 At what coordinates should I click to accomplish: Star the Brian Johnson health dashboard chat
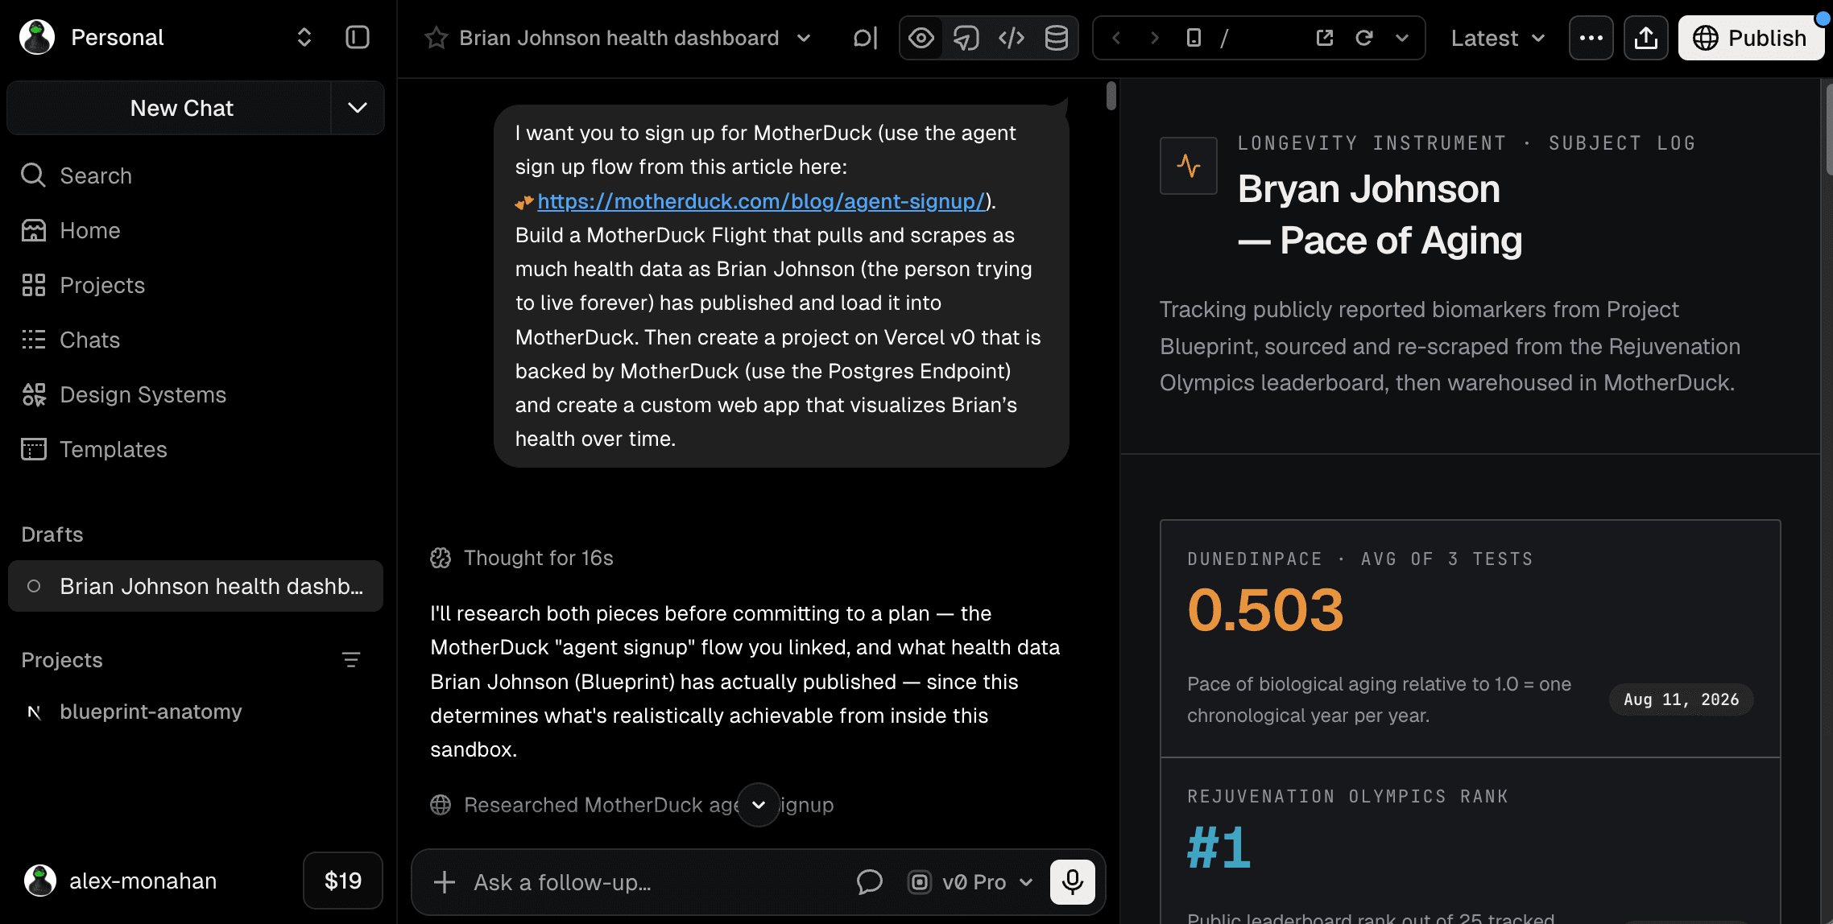437,38
